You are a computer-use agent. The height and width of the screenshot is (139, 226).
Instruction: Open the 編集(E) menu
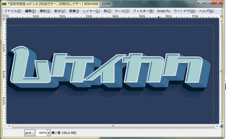tap(30, 11)
